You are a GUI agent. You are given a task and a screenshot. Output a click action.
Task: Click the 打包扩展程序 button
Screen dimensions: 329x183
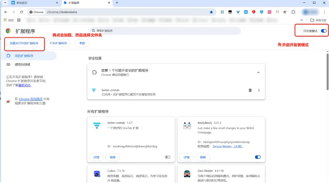tap(58, 43)
